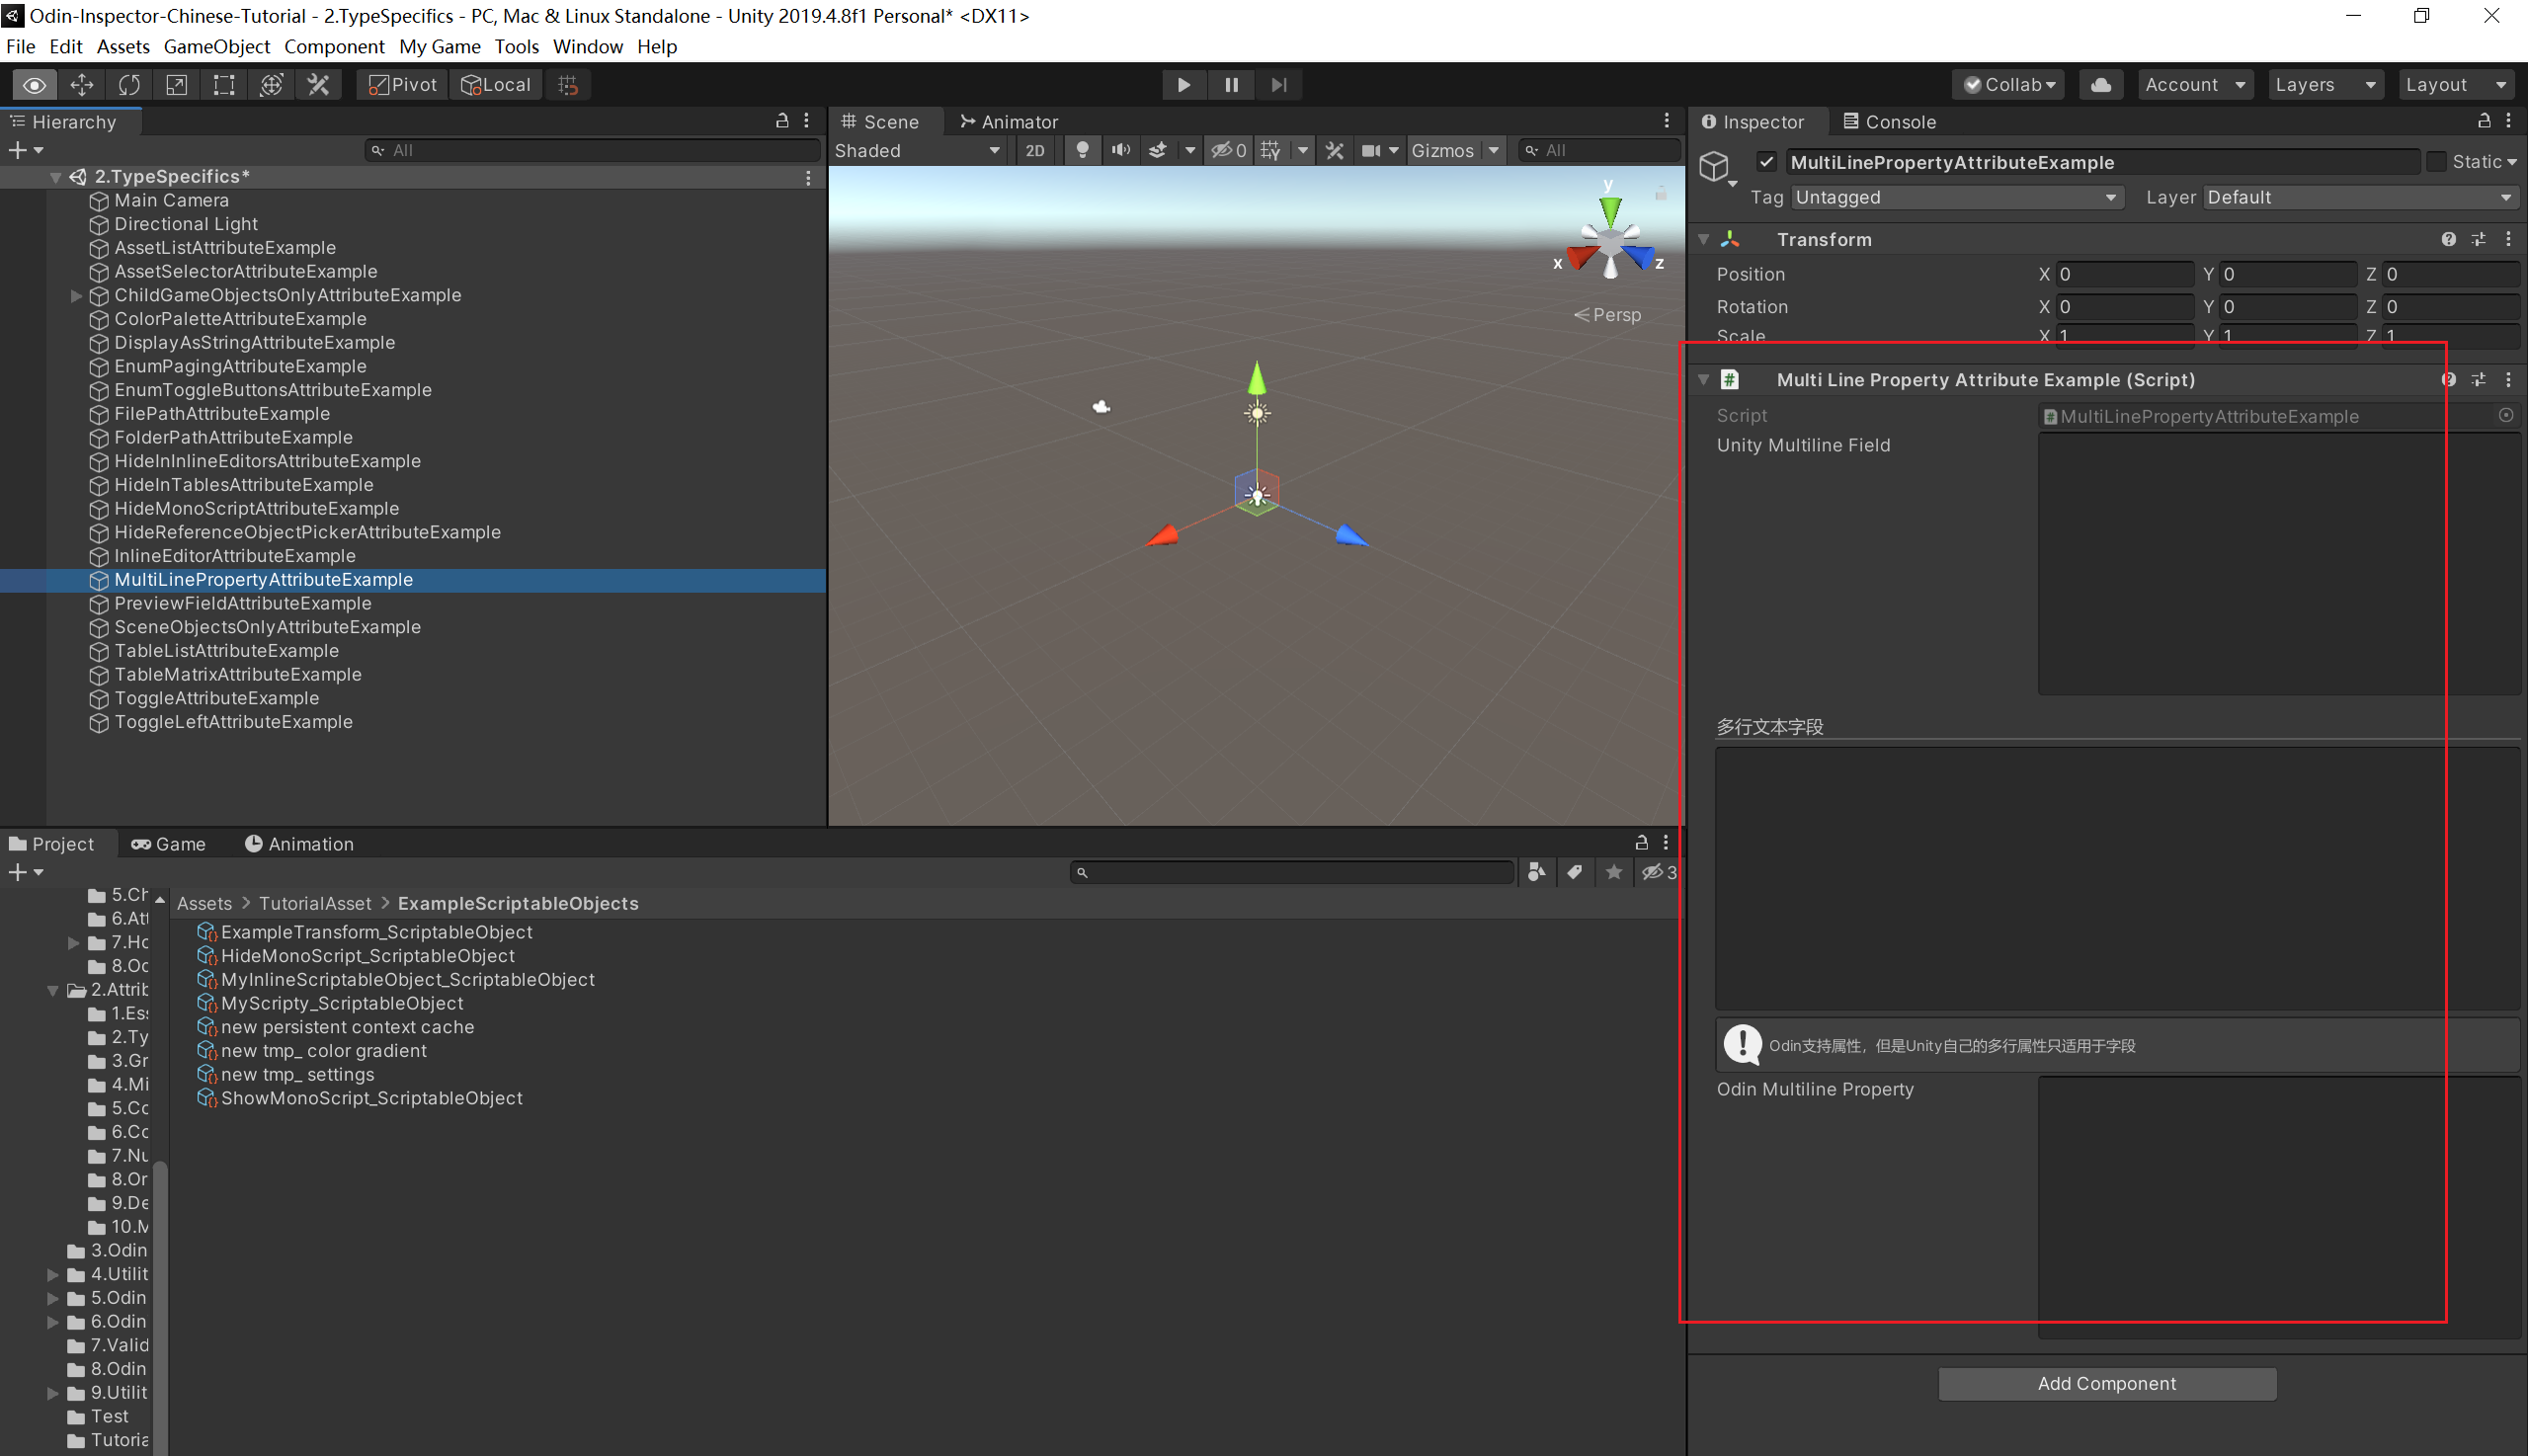Collapse the Multi Line Property script component
The image size is (2528, 1456).
(x=1704, y=380)
